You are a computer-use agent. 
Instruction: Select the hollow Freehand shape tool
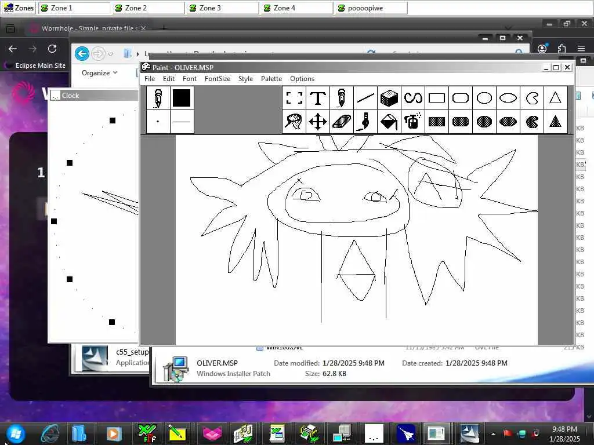click(x=532, y=98)
